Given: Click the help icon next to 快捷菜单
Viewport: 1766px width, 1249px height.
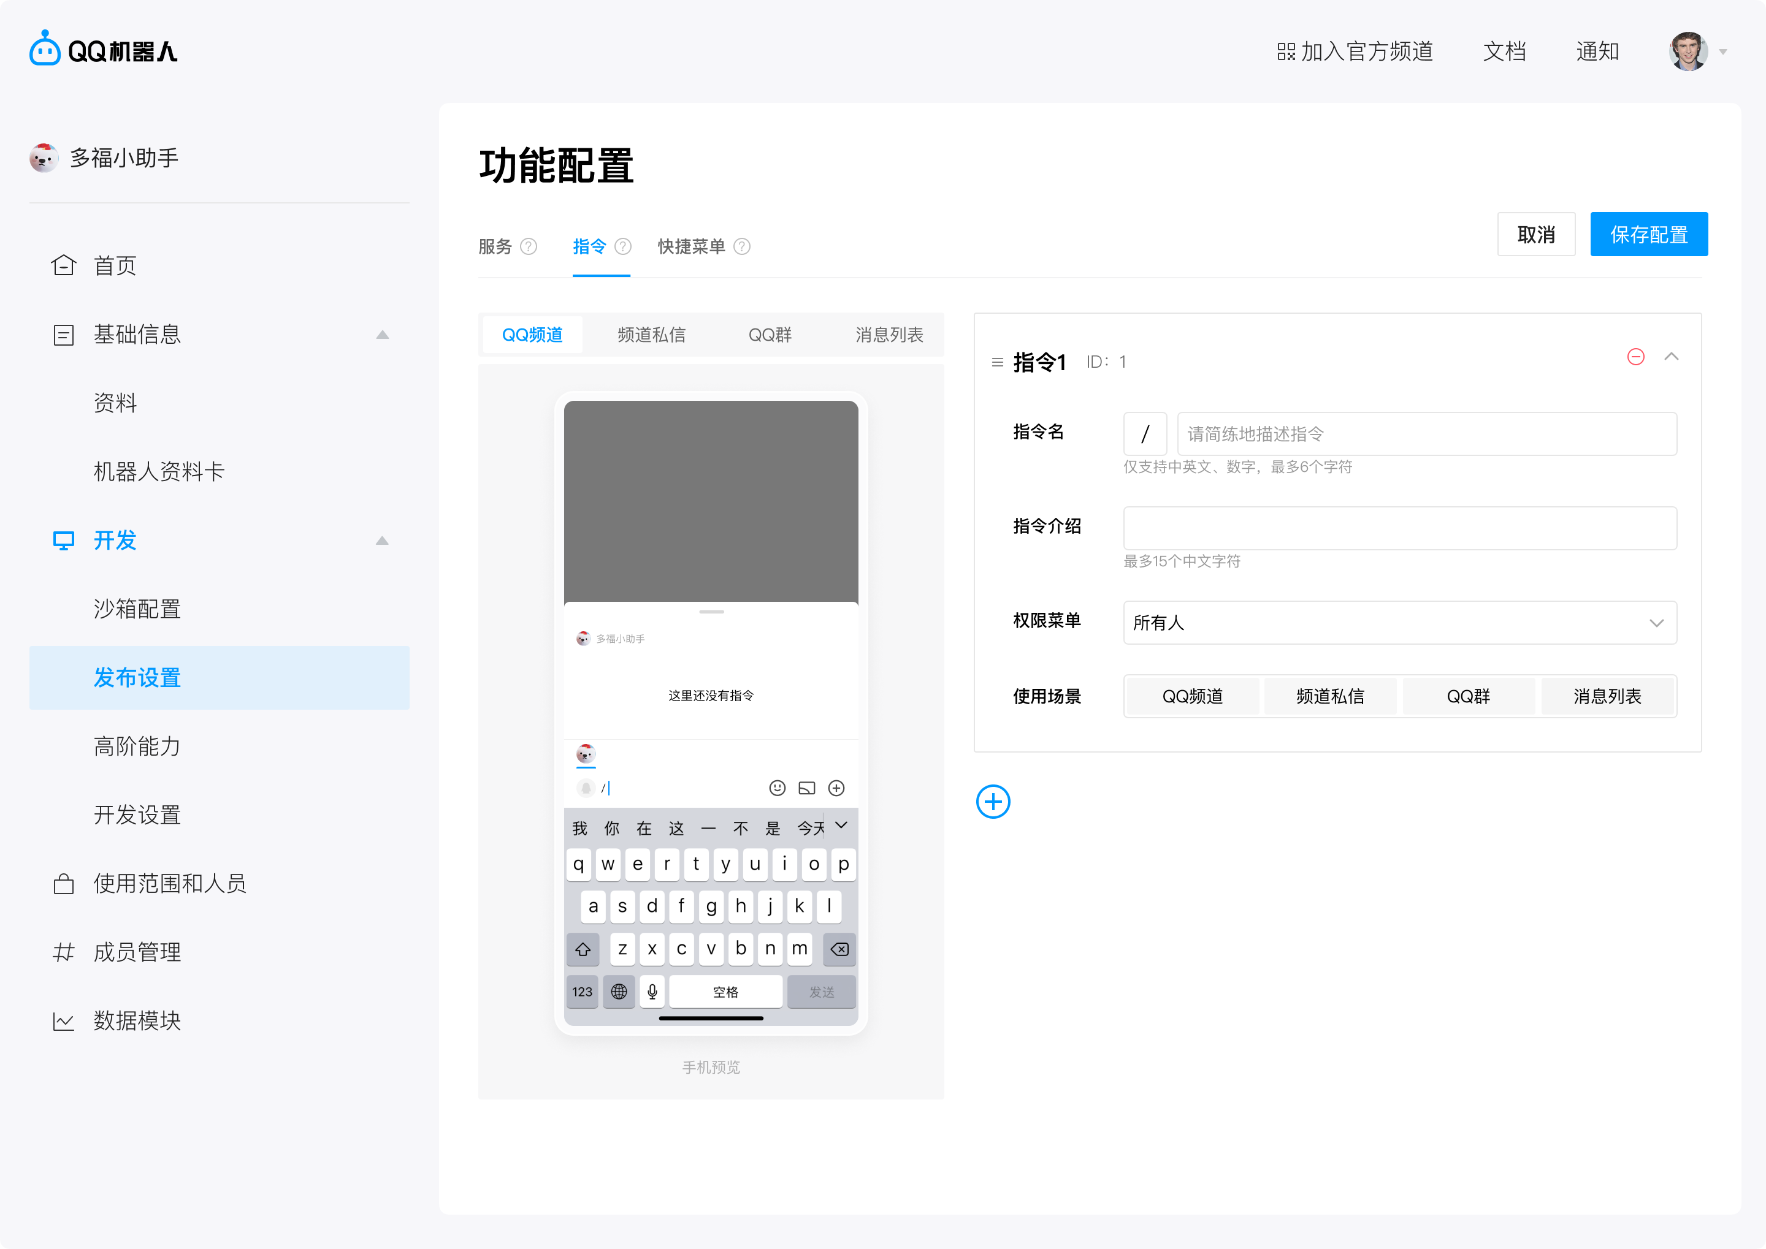Looking at the screenshot, I should [742, 247].
